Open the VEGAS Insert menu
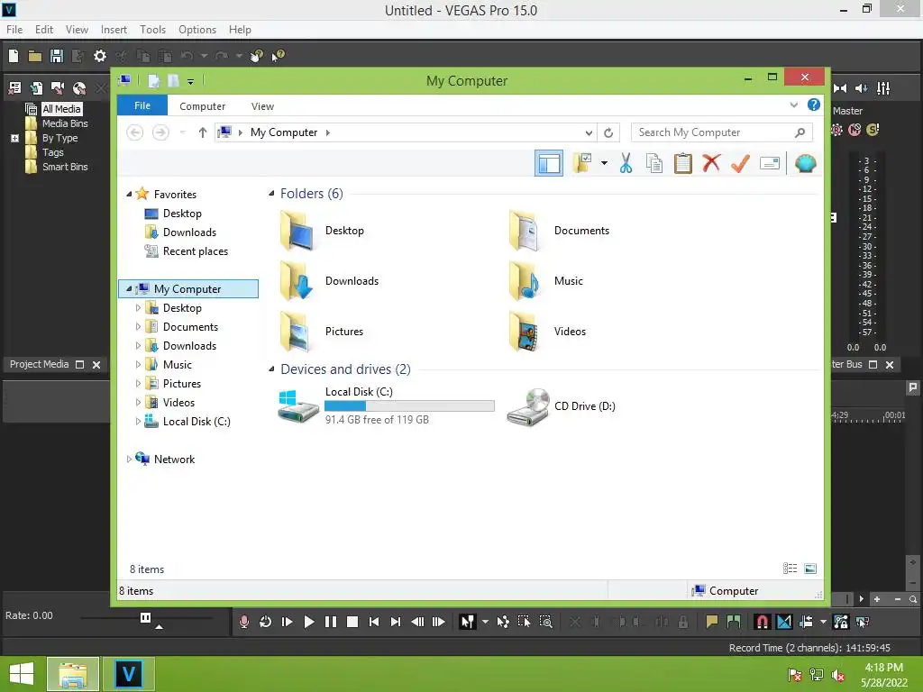The height and width of the screenshot is (692, 923). tap(114, 30)
